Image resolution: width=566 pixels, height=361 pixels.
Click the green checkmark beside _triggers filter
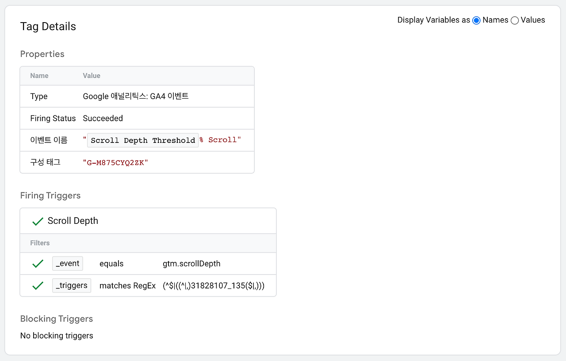(38, 286)
